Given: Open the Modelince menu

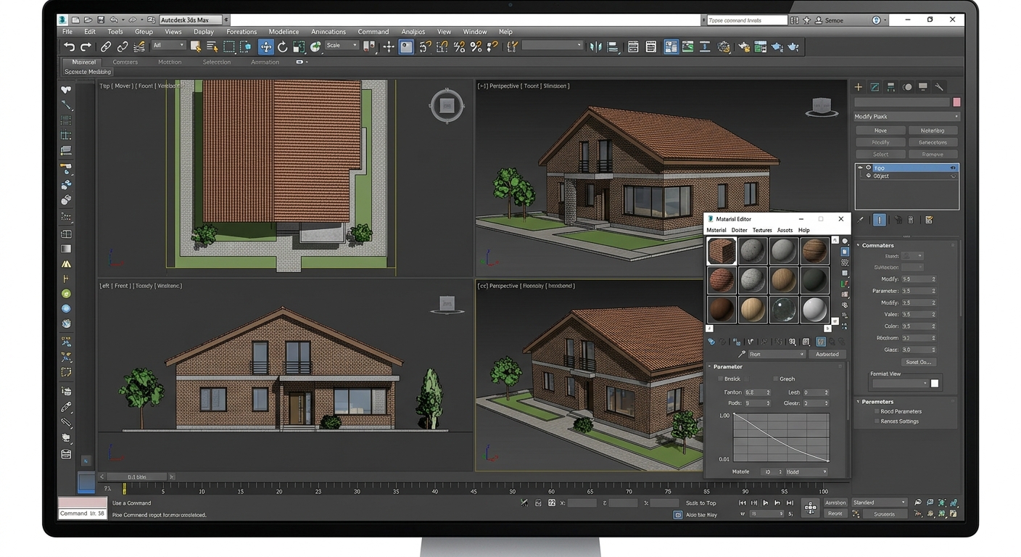Looking at the screenshot, I should pos(284,32).
